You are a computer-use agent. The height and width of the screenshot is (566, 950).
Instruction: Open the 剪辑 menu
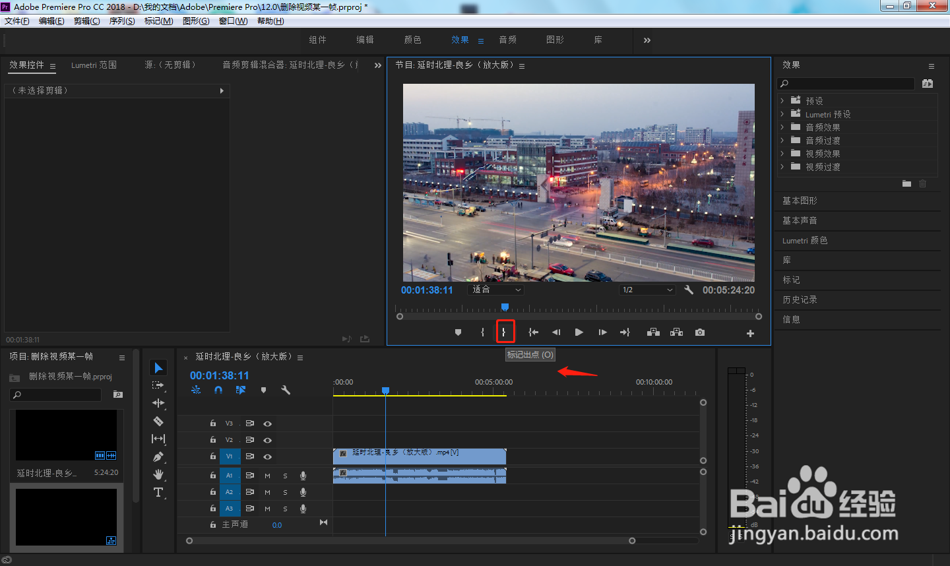86,21
